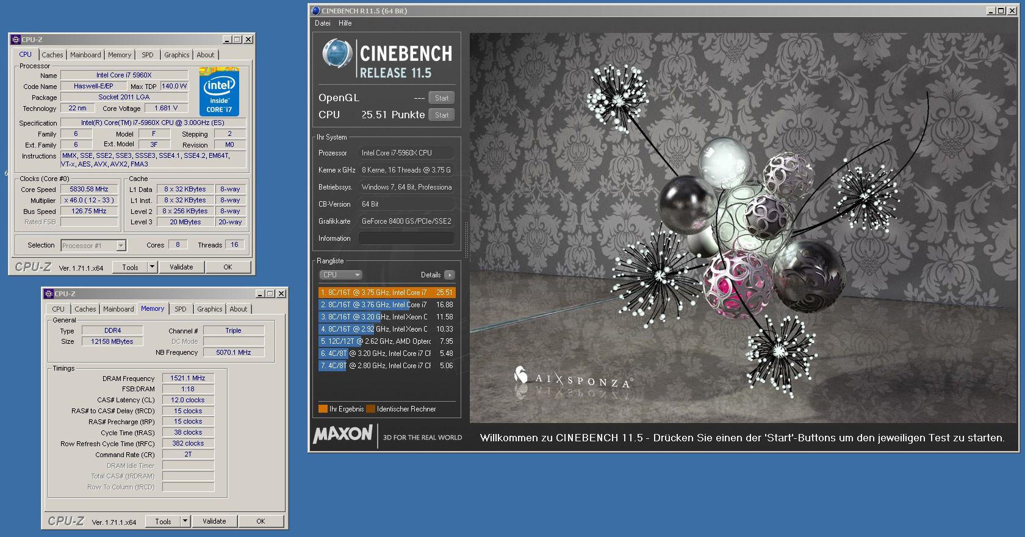Switch to CPU tab in the CPU-Z memory window
This screenshot has height=537, width=1025.
point(59,309)
